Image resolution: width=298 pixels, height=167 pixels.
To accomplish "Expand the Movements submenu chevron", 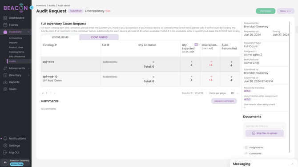I will point(29,68).
